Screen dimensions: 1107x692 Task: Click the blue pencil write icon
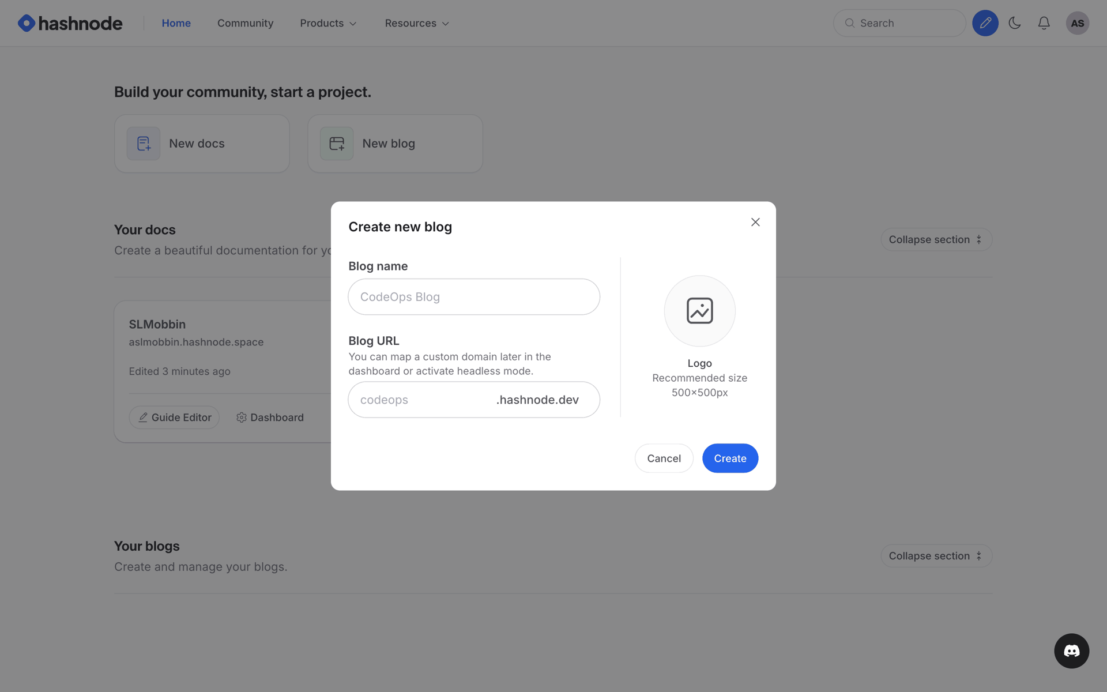pyautogui.click(x=985, y=23)
